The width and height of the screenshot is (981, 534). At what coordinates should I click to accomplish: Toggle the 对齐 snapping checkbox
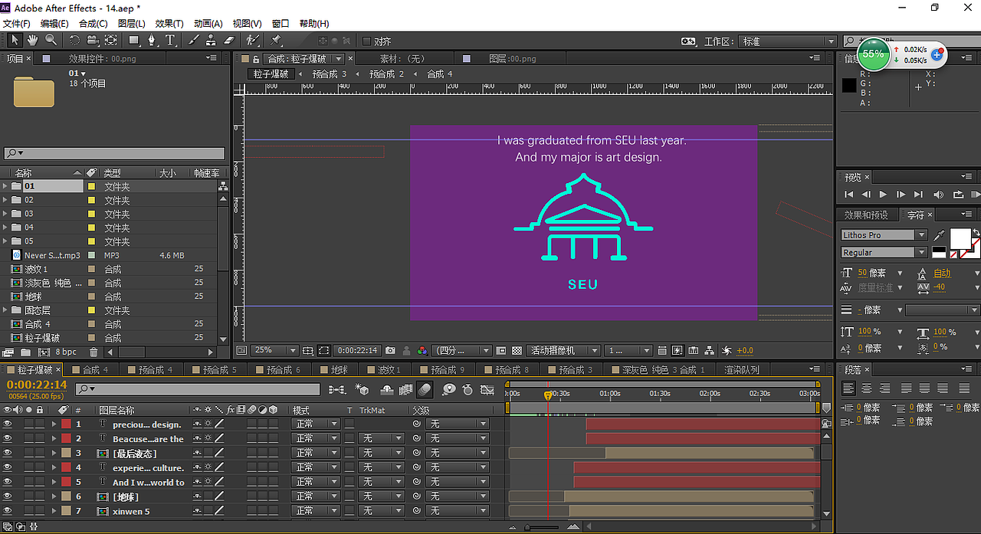[x=366, y=41]
